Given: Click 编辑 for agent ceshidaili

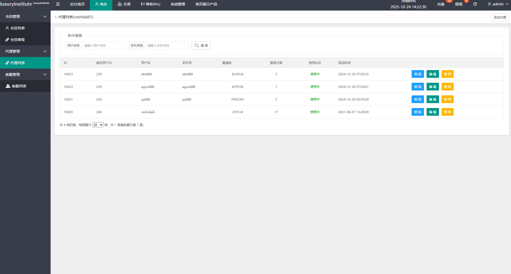Looking at the screenshot, I should click(433, 112).
